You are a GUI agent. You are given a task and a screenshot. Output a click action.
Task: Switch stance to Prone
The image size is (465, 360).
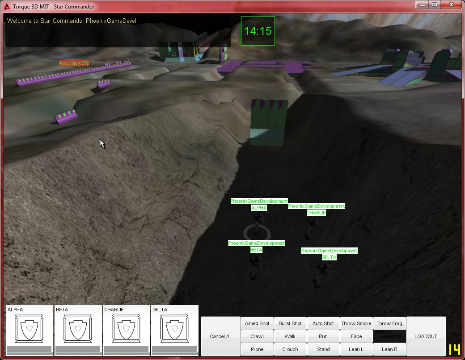(257, 349)
